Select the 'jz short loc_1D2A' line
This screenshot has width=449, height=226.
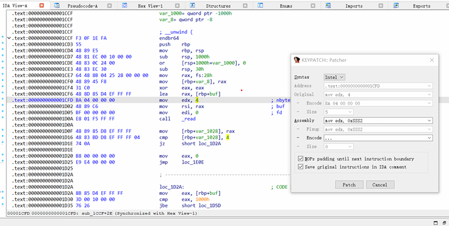190,144
